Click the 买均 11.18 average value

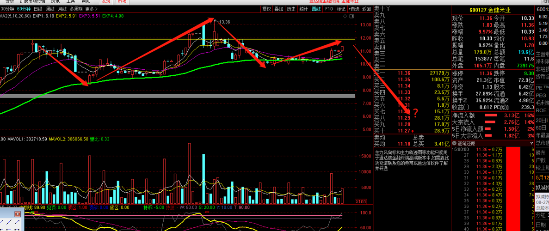[x=404, y=144]
